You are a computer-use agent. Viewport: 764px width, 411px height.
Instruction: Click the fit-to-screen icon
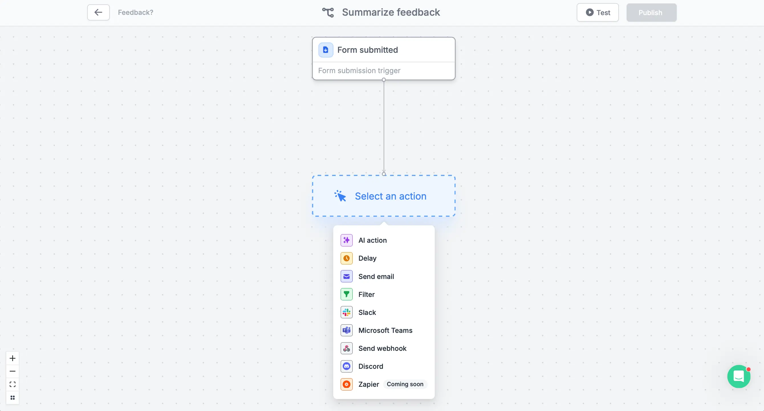pos(13,384)
